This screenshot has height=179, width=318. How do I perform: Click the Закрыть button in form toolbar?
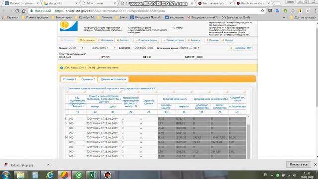tap(194, 40)
